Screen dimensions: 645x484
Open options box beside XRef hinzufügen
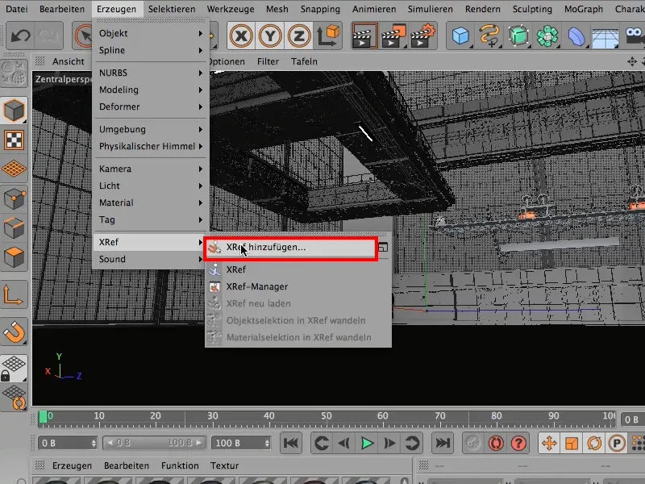click(x=383, y=248)
